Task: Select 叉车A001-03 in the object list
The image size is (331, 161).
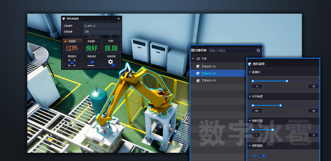Action: (x=209, y=80)
